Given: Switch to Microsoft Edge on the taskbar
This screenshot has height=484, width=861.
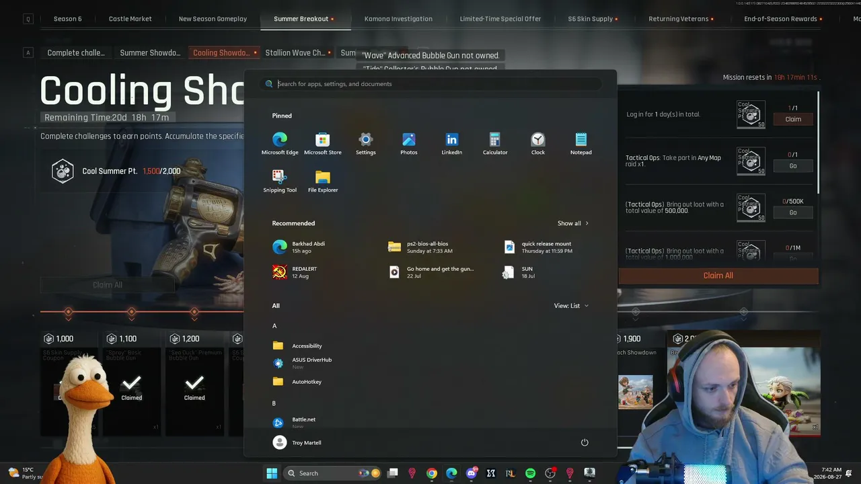Looking at the screenshot, I should tap(451, 473).
